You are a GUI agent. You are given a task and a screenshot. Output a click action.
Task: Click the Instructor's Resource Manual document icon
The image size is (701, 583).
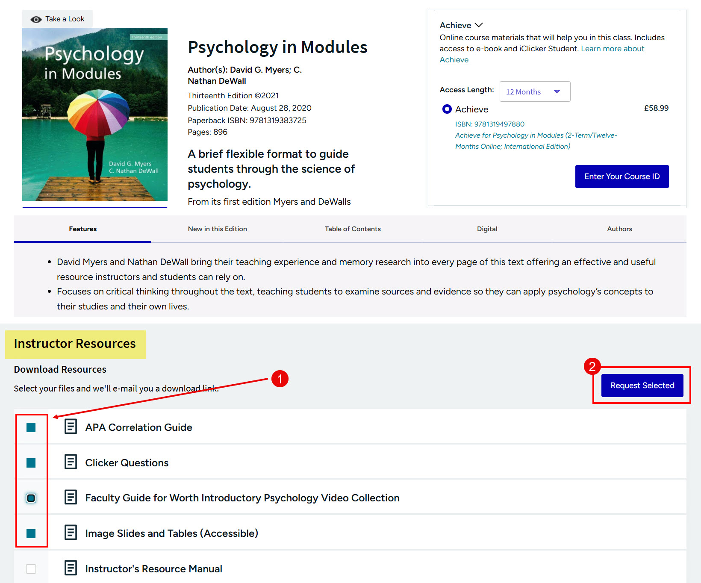(71, 568)
